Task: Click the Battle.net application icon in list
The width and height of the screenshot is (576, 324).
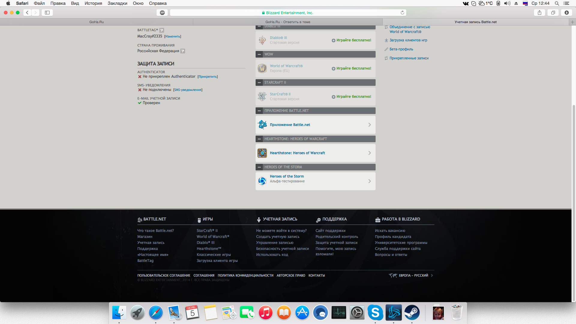Action: click(x=262, y=125)
